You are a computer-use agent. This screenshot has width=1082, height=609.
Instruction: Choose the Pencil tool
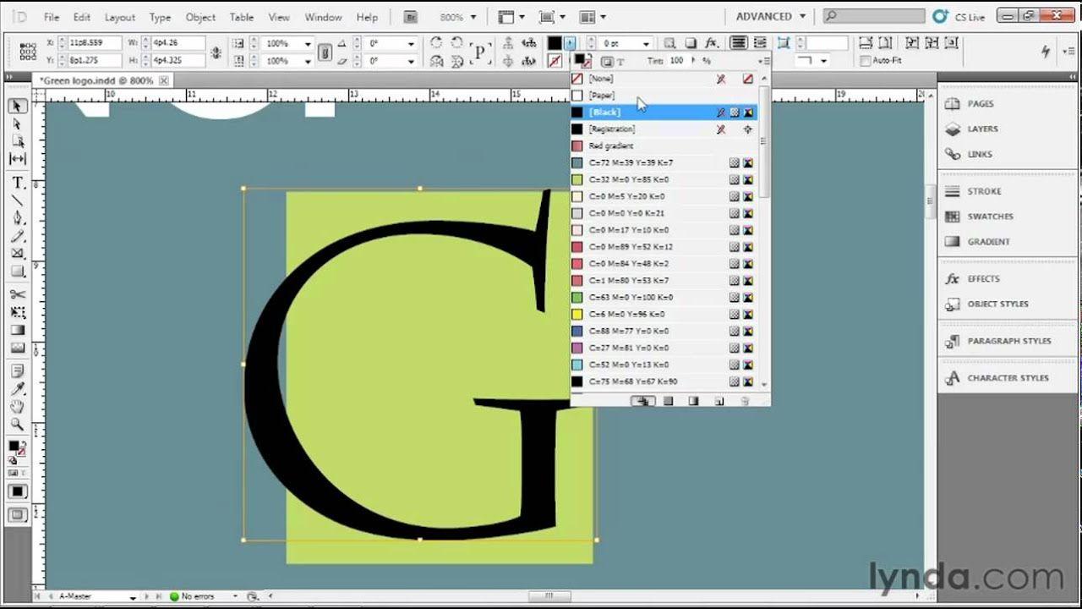[17, 236]
